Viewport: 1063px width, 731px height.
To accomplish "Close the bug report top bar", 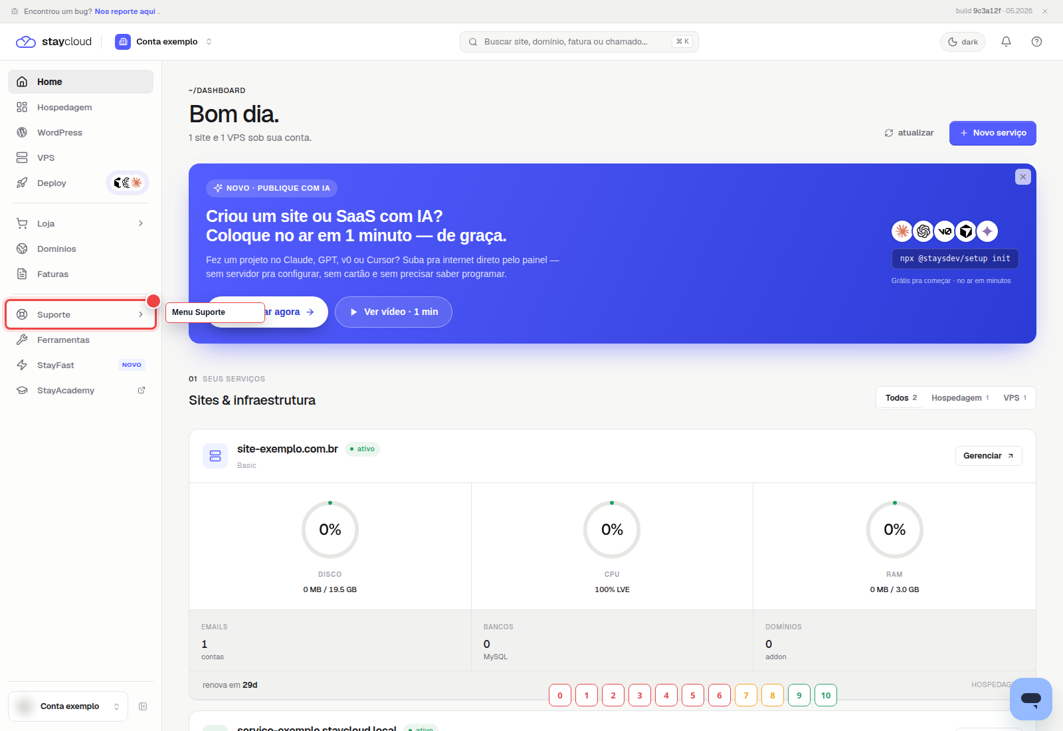I will [x=1045, y=11].
